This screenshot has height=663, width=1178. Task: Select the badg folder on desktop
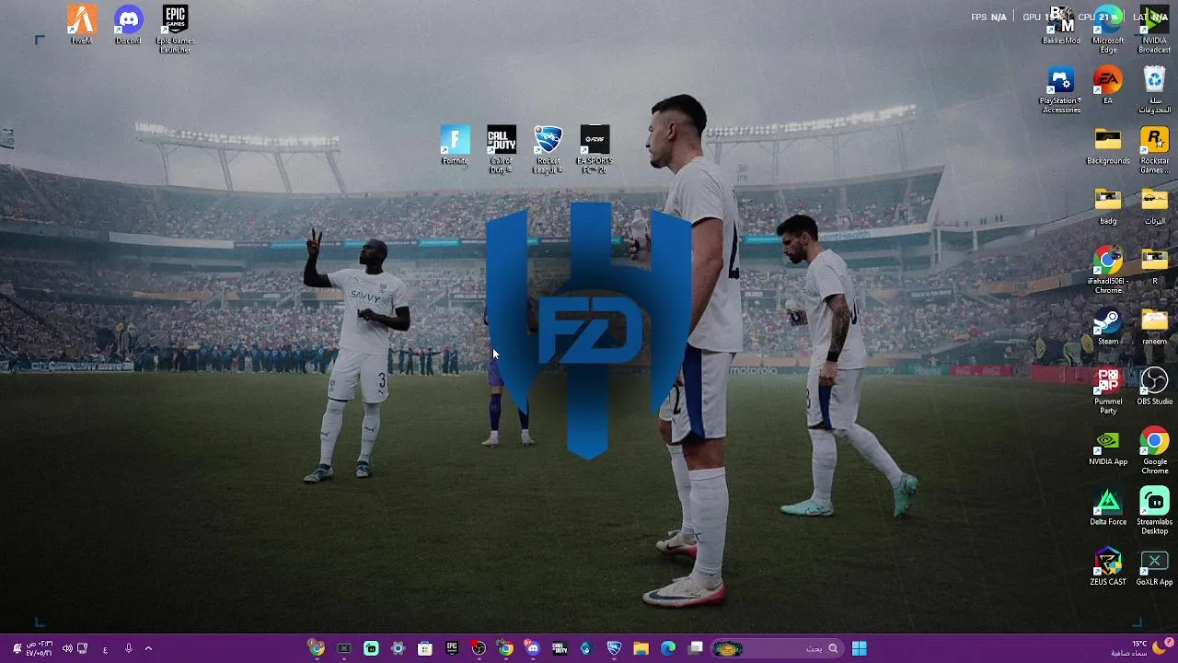(x=1108, y=205)
